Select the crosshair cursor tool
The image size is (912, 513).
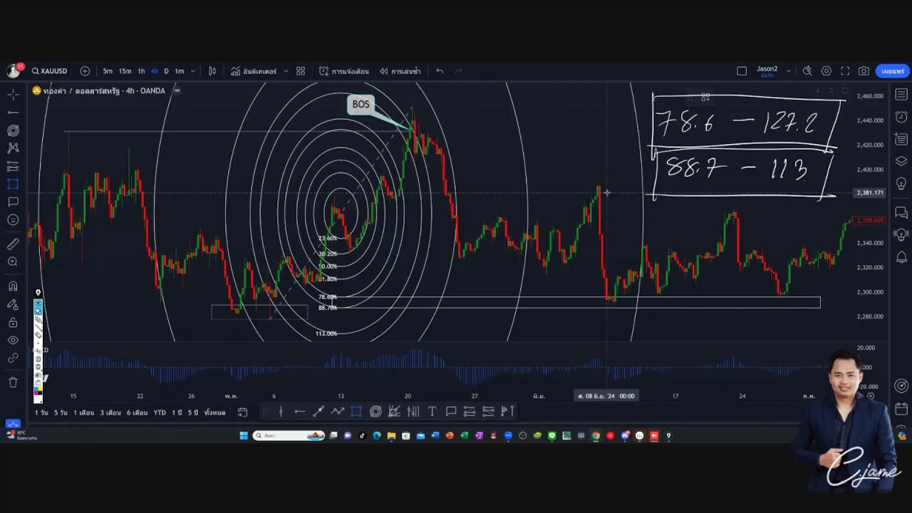[x=13, y=94]
